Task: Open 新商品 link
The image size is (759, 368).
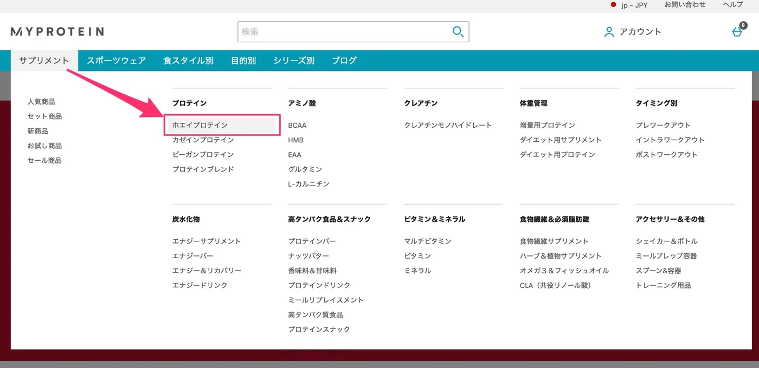Action: (x=38, y=131)
